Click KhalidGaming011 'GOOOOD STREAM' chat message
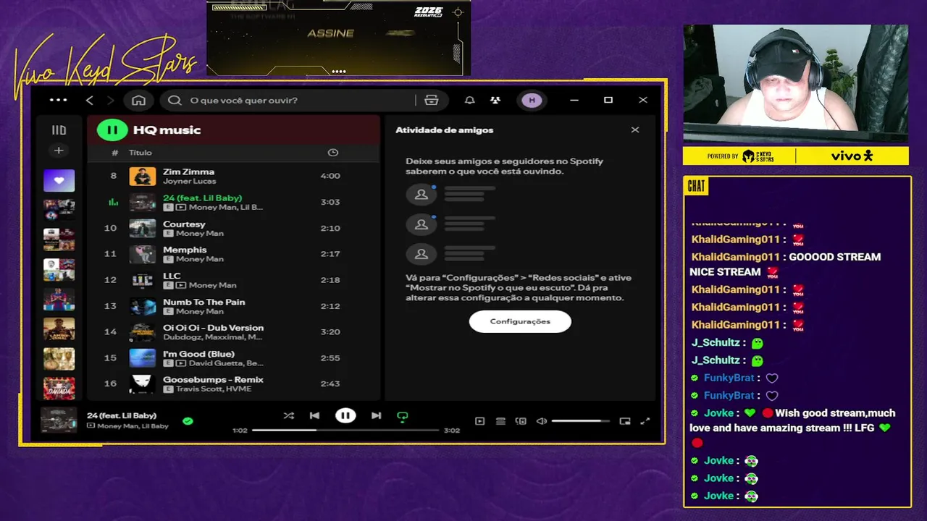Image resolution: width=927 pixels, height=521 pixels. tap(786, 264)
